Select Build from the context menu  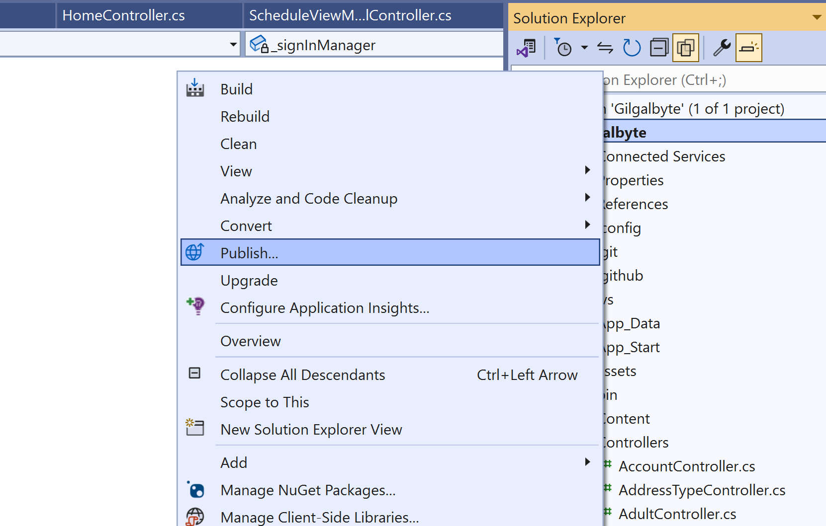click(x=390, y=89)
